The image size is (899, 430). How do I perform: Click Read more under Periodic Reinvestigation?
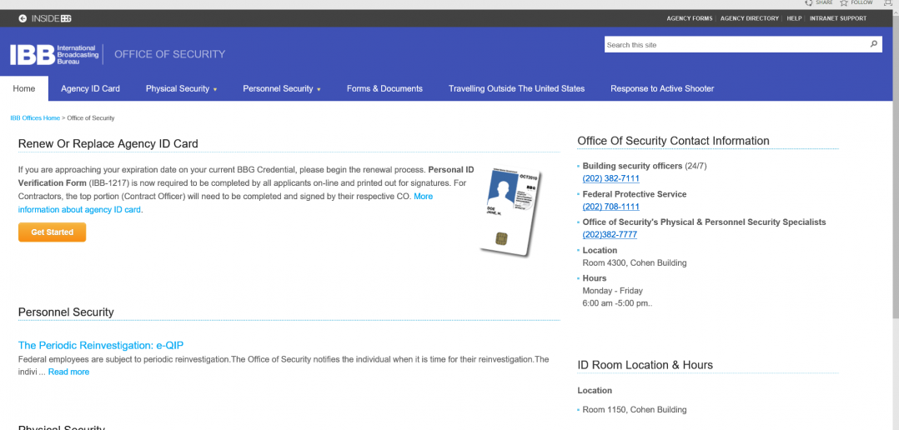pyautogui.click(x=68, y=372)
